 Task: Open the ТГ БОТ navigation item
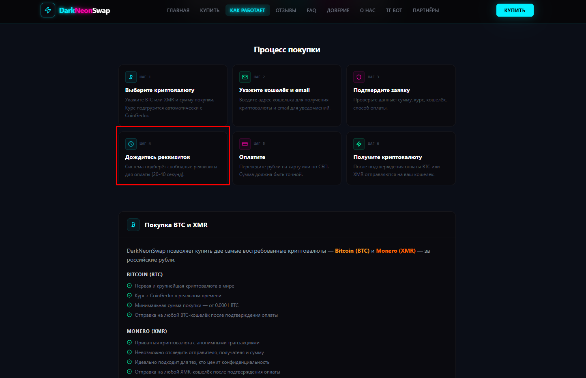tap(394, 11)
